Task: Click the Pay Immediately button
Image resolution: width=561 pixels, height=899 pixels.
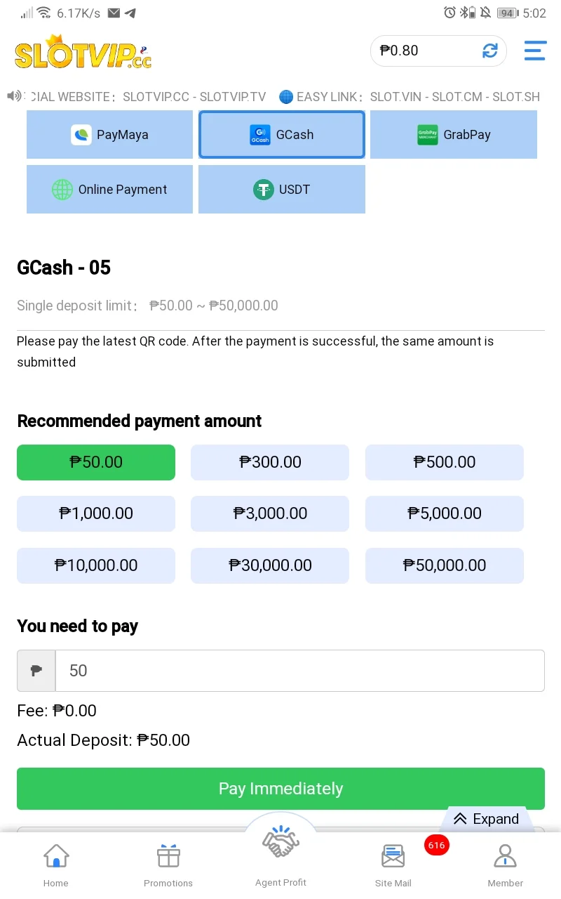Action: [x=280, y=789]
